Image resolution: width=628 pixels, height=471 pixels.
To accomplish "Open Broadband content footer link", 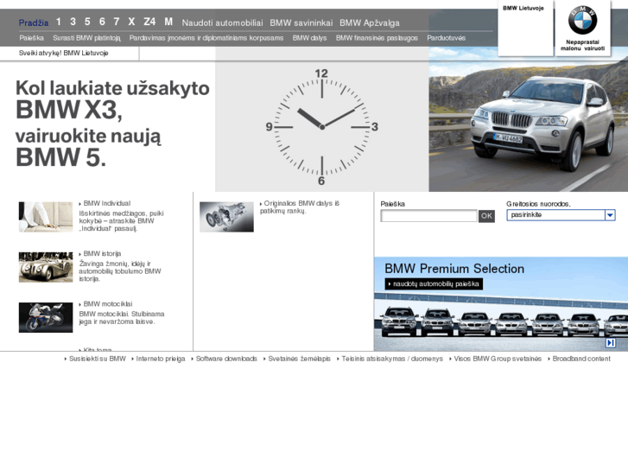I will (581, 359).
